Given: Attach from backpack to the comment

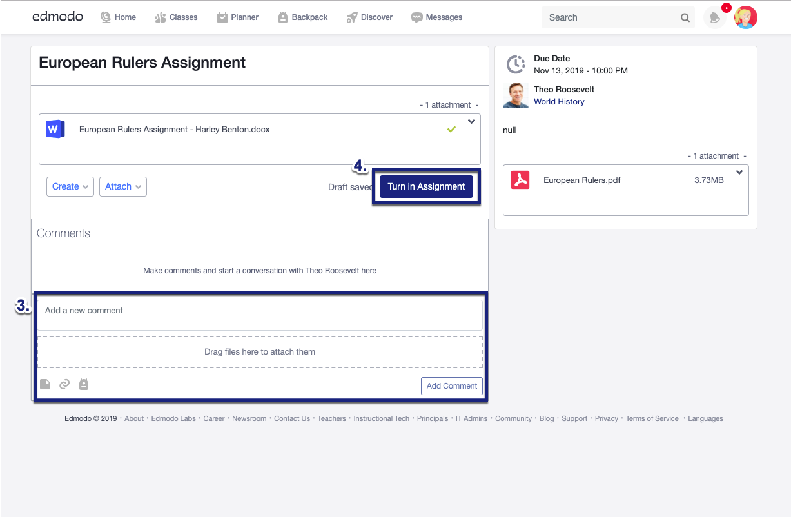Looking at the screenshot, I should click(83, 384).
